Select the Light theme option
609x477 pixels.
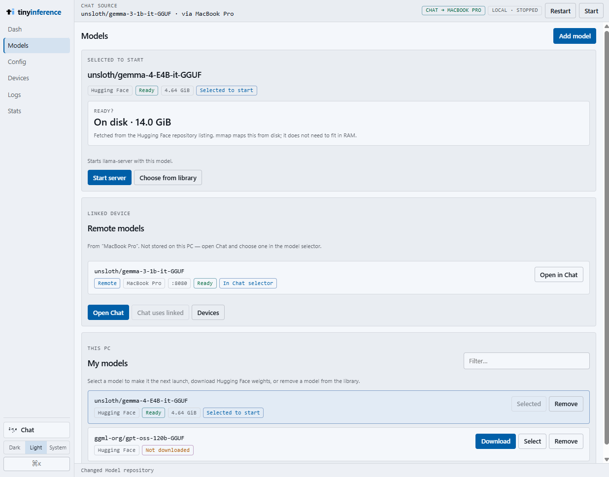point(36,447)
